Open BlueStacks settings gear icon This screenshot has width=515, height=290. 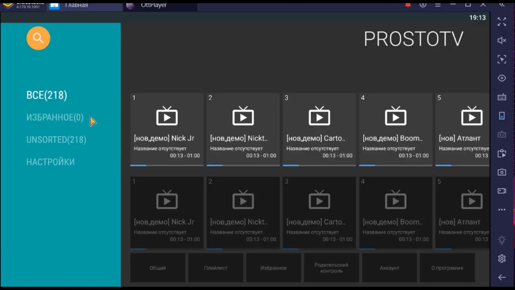(502, 259)
